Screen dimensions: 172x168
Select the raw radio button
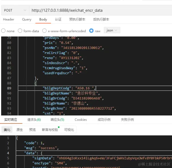tap(91, 31)
